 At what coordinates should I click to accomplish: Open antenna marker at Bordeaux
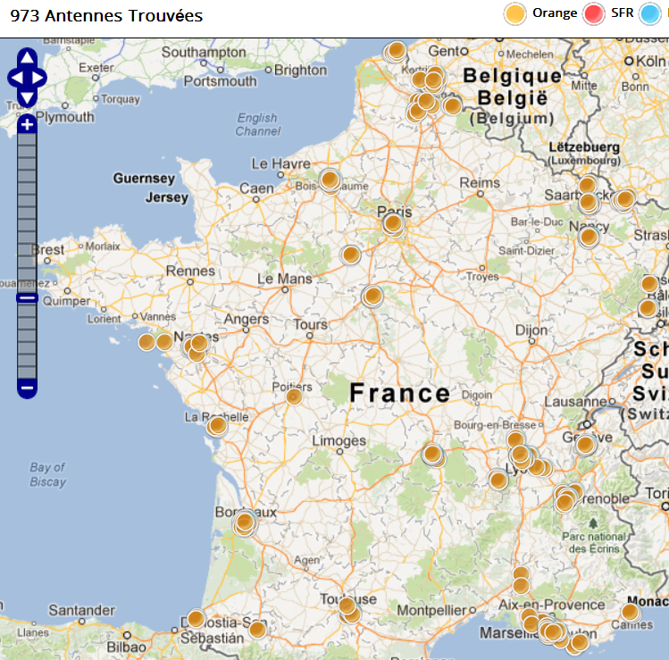coord(245,522)
